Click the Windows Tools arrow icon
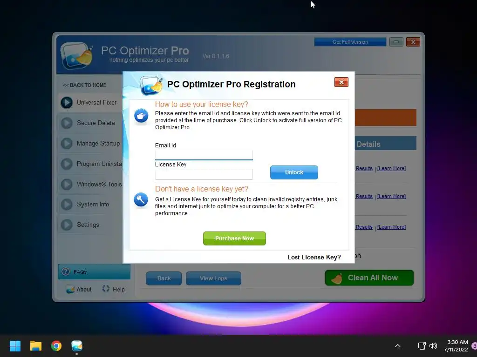 pos(67,184)
